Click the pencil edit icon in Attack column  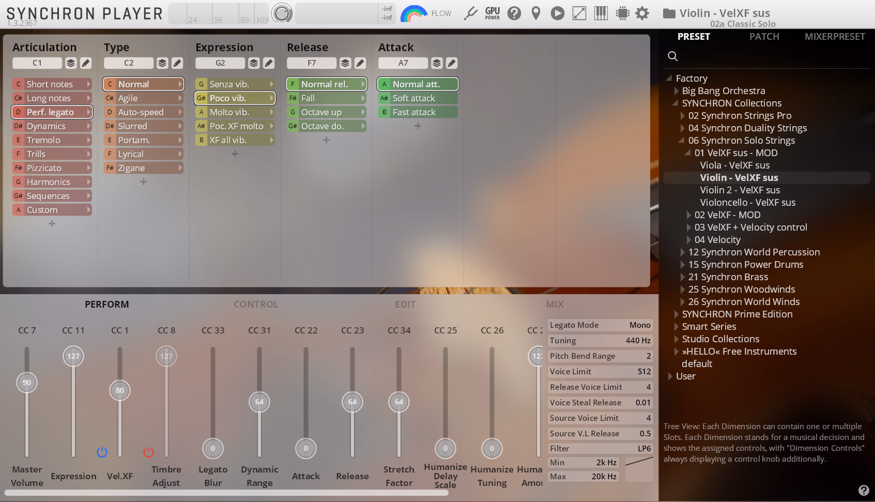click(452, 63)
